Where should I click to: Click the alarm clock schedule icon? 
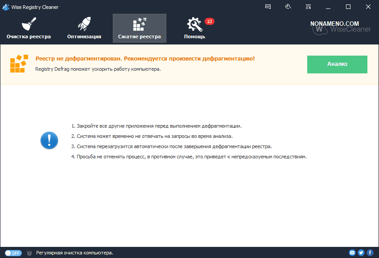[x=29, y=253]
